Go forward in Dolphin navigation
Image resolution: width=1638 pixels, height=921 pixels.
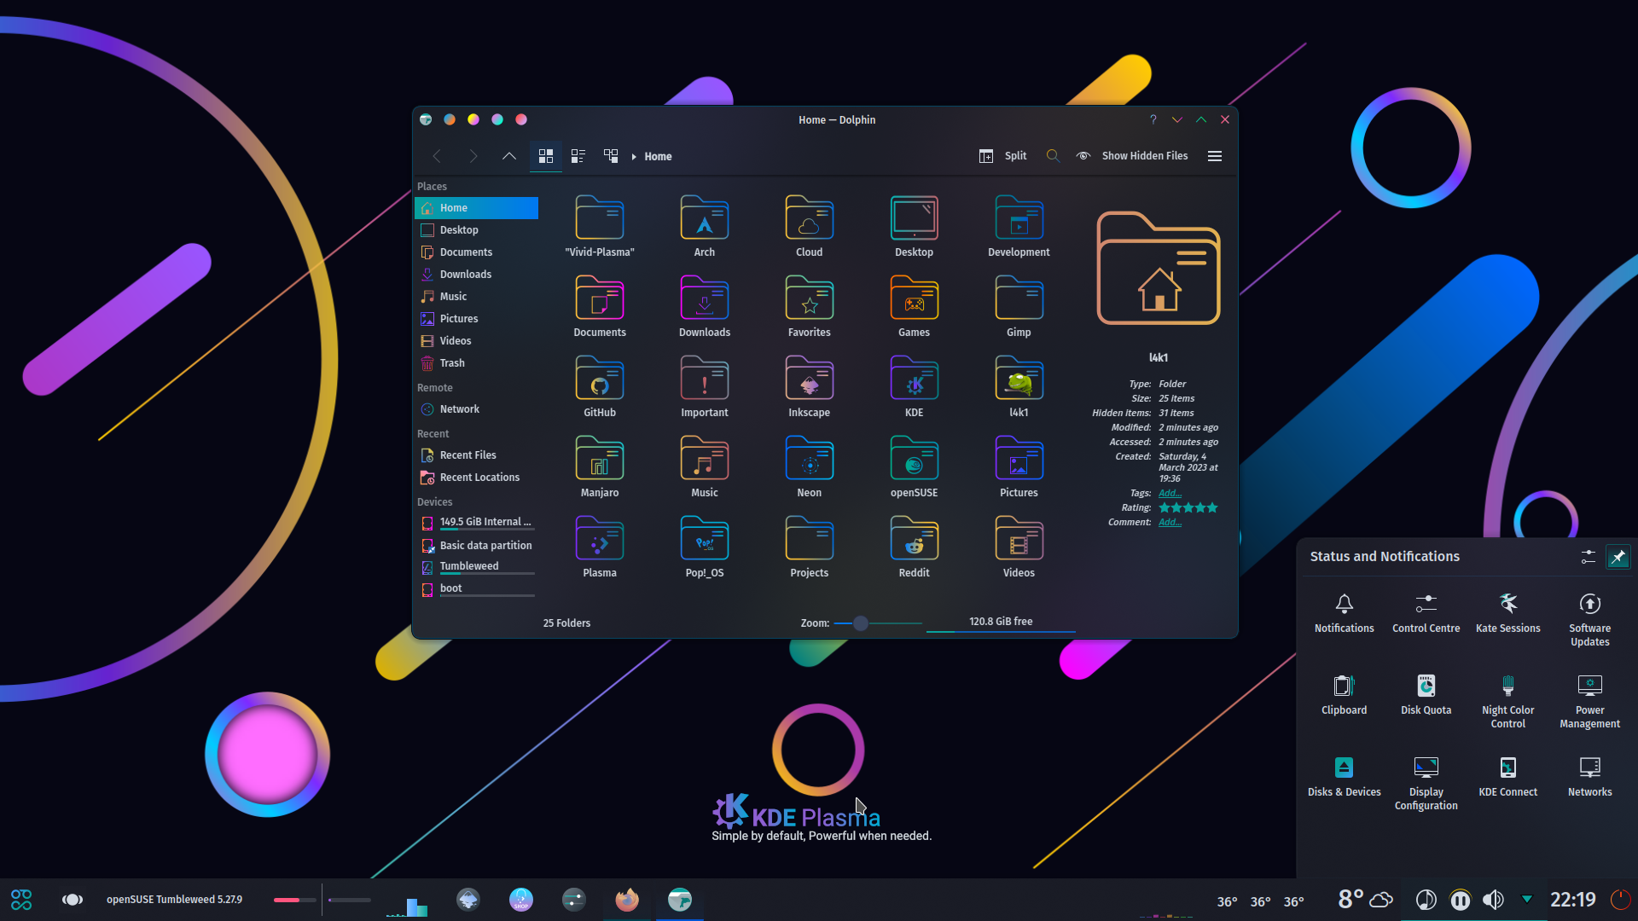pos(473,156)
